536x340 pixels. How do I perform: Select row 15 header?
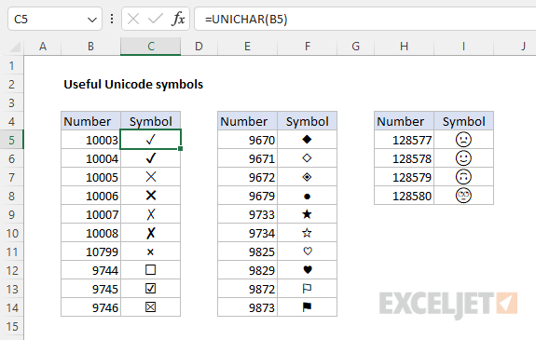click(11, 326)
